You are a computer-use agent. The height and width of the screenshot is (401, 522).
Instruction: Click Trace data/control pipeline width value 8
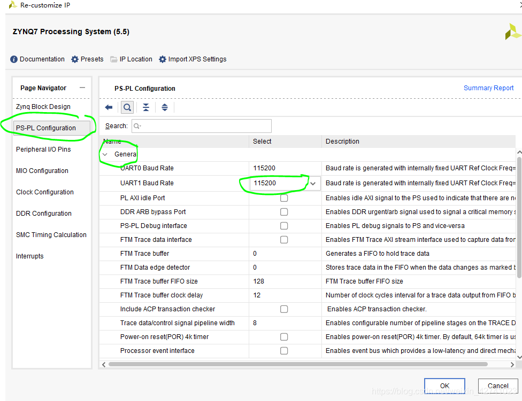point(255,323)
